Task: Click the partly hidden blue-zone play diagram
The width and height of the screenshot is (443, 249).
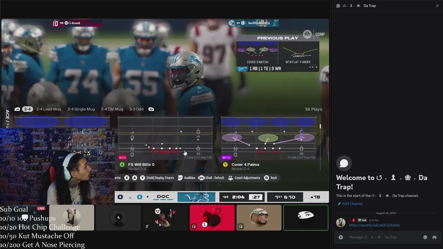Action: [62, 122]
